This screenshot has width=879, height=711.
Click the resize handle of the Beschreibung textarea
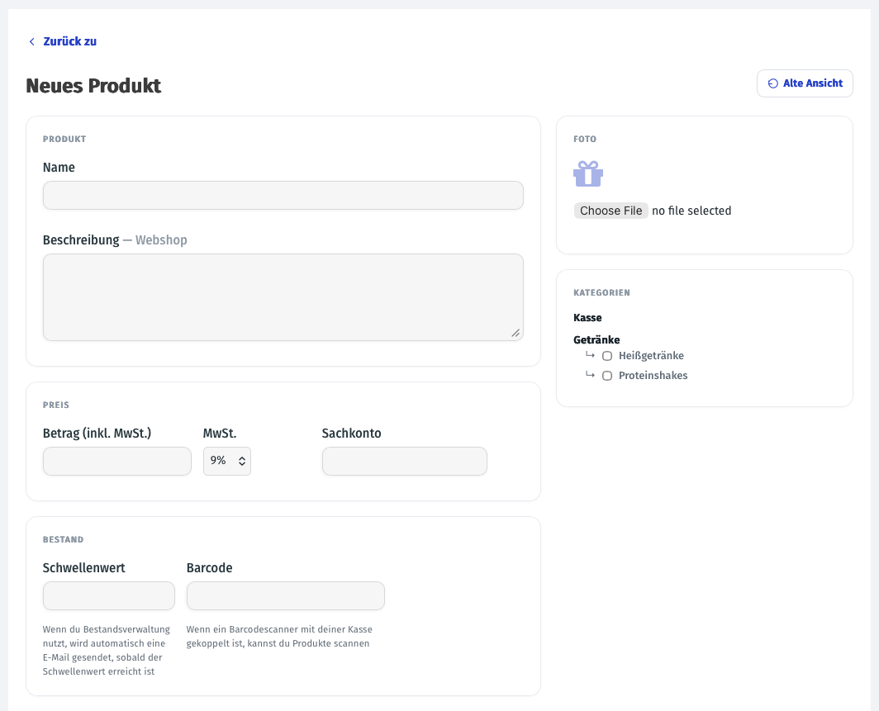click(516, 333)
